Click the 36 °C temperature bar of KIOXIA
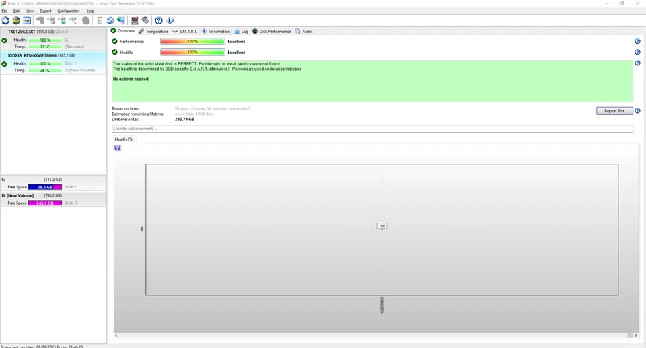646x348 pixels. coord(45,71)
